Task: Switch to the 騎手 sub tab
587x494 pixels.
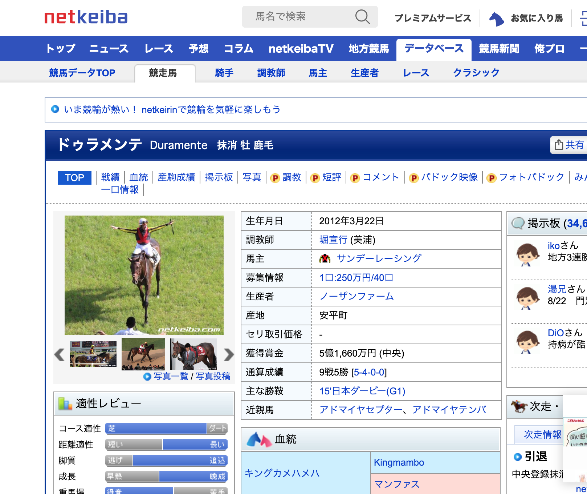Action: (x=224, y=73)
